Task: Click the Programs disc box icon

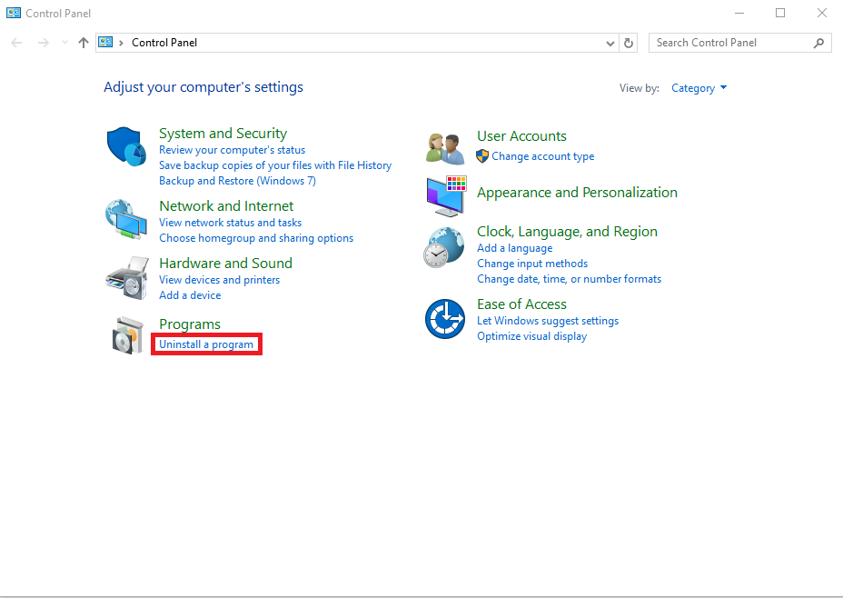Action: pos(128,335)
